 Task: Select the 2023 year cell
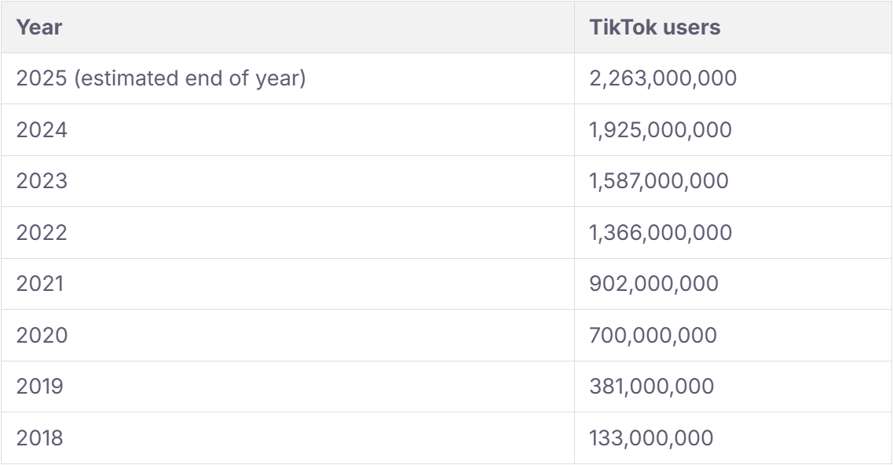(x=42, y=181)
